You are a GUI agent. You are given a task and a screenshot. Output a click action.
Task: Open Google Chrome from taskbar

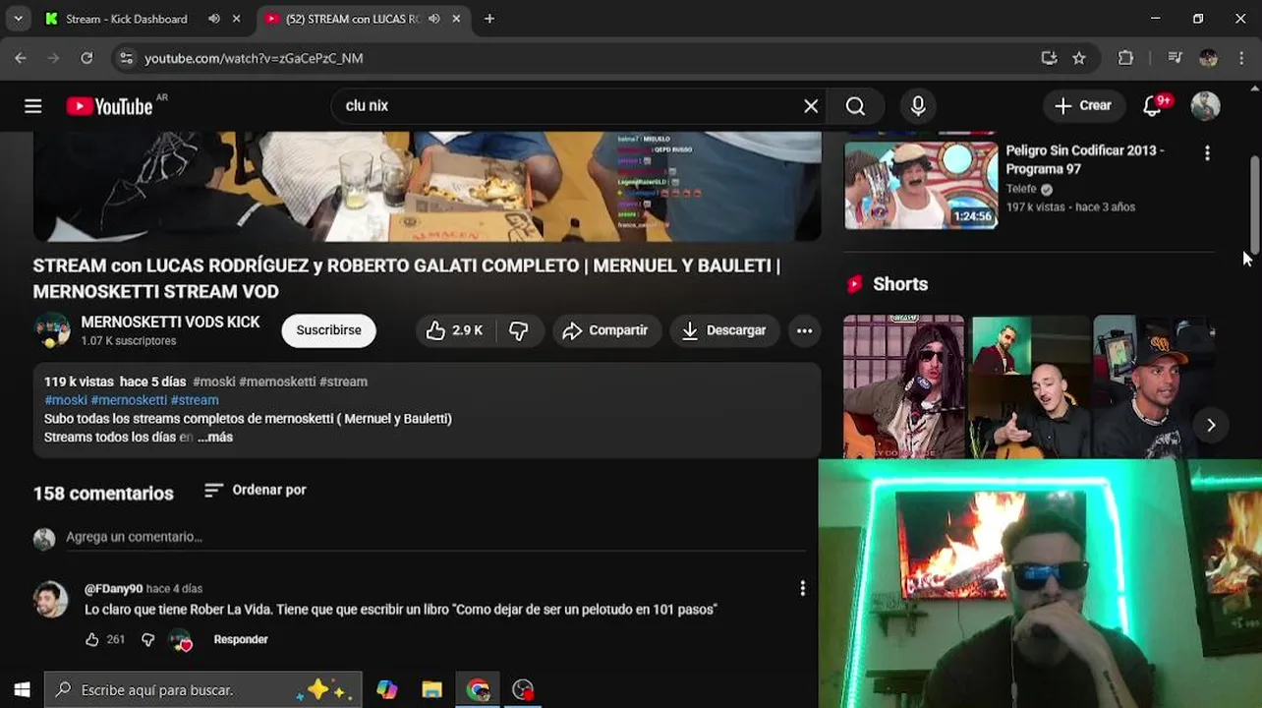tap(478, 689)
